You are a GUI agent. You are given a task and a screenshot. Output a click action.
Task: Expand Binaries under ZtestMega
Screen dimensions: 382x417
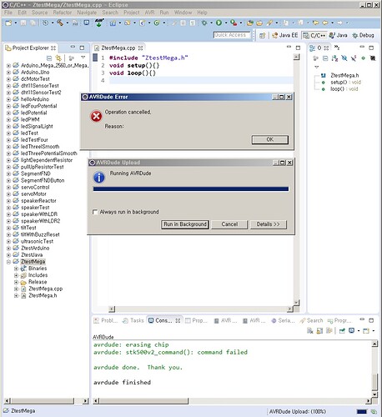16,269
